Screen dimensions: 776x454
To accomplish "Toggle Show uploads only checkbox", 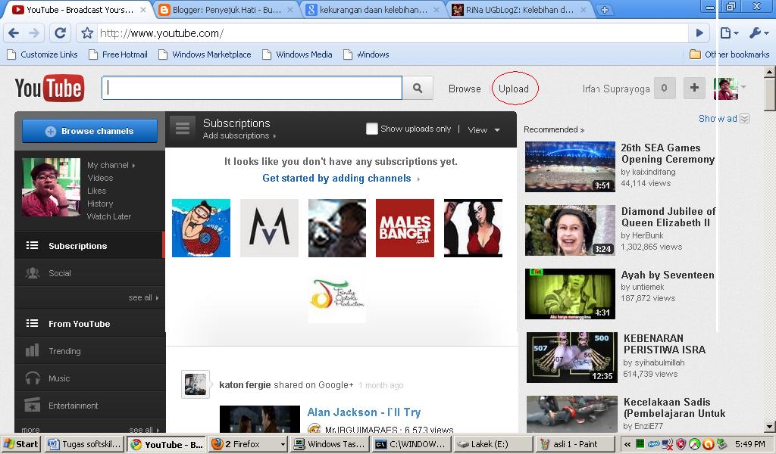I will 371,129.
